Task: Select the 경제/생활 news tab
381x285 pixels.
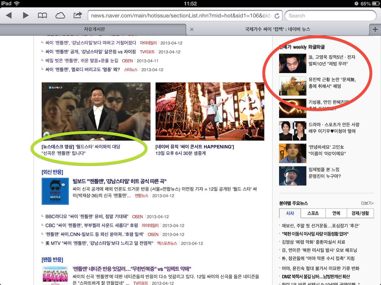Action: point(360,213)
